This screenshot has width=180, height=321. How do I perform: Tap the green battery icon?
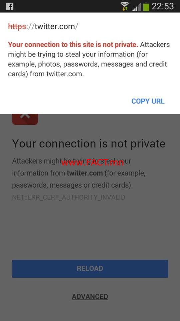[x=146, y=6]
